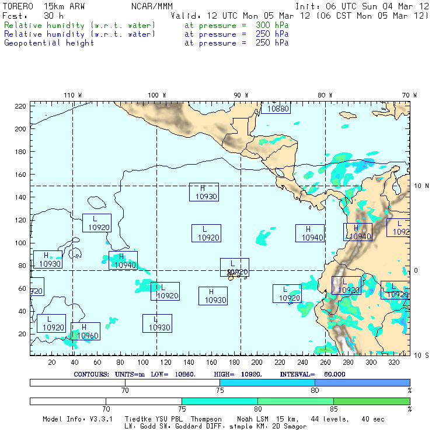Image resolution: width=432 pixels, height=432 pixels.
Task: Select H 10930 label below 10 N line
Action: 204,192
